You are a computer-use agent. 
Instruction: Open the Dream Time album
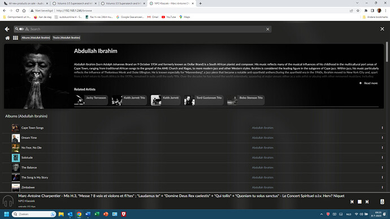29,138
